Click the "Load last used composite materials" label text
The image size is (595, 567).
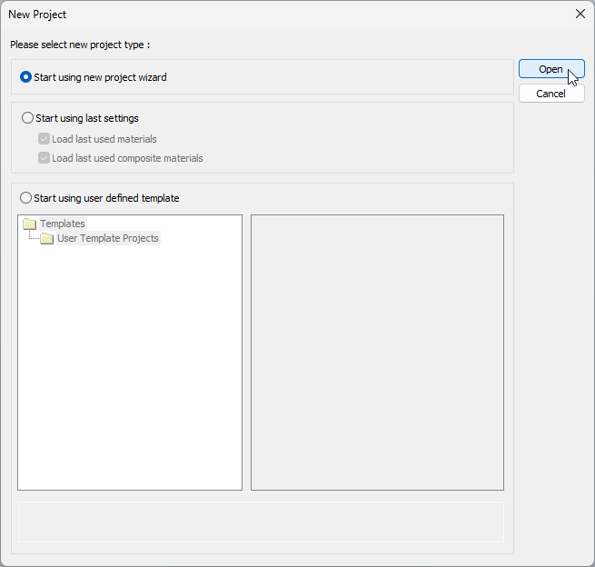[x=127, y=158]
